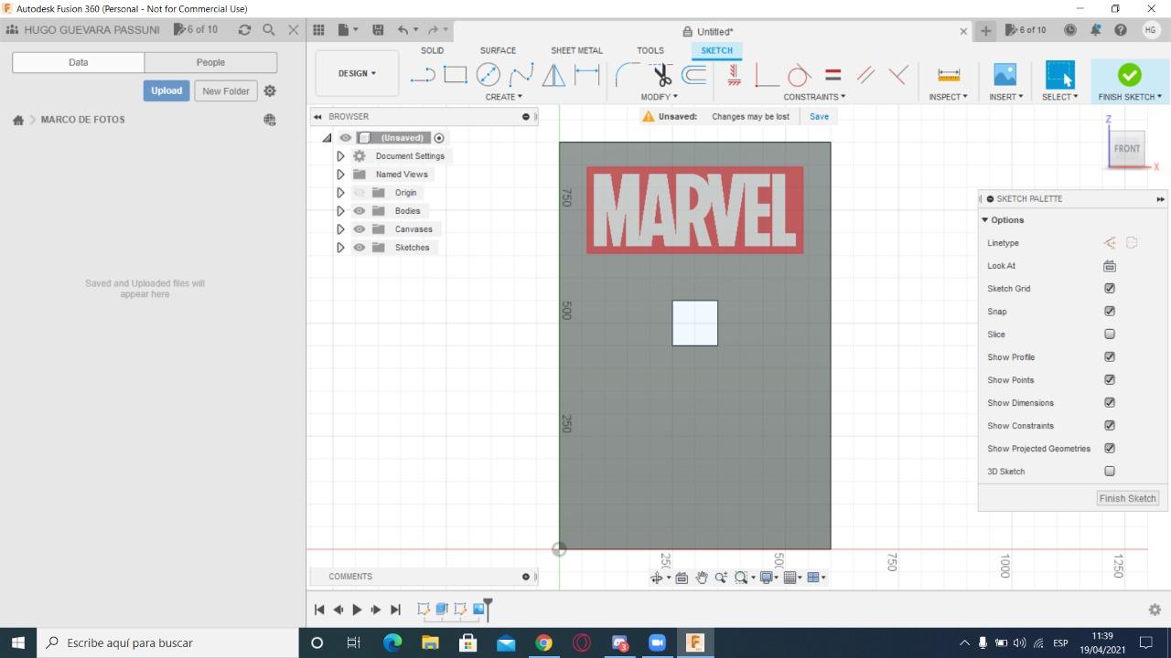The image size is (1171, 658).
Task: Open the CONSTRAINTS dropdown menu
Action: point(814,97)
